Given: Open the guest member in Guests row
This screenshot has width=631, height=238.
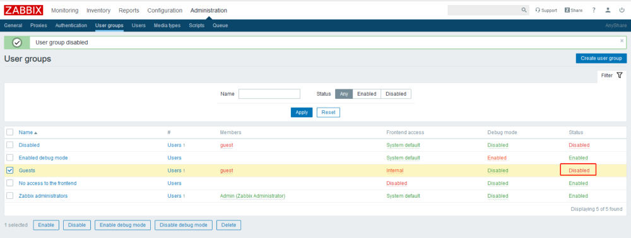Looking at the screenshot, I should tap(227, 171).
